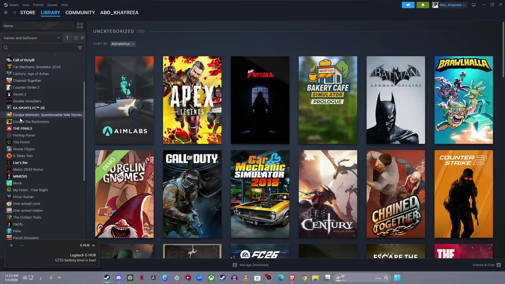Select Car Mechanic Simulator 2018 in list
The image size is (505, 284).
[x=37, y=67]
